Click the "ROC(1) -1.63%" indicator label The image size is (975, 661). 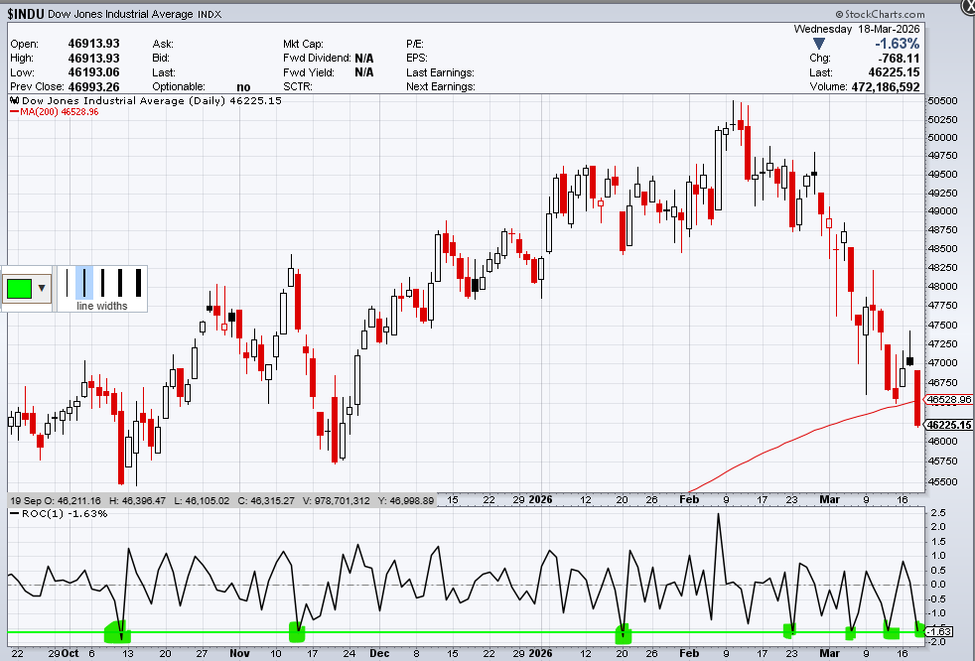65,514
